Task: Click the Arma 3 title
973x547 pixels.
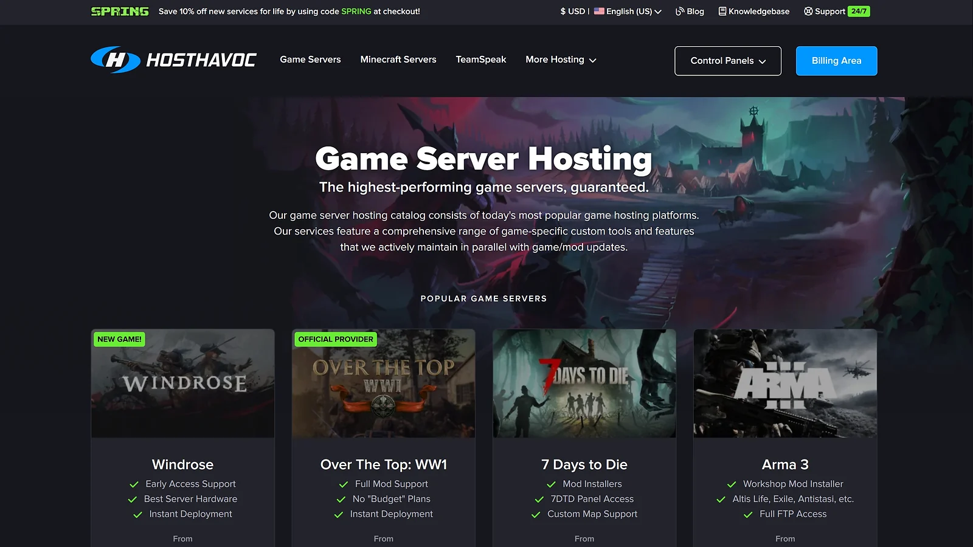Action: tap(785, 464)
